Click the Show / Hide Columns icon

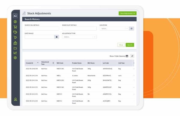127,56
